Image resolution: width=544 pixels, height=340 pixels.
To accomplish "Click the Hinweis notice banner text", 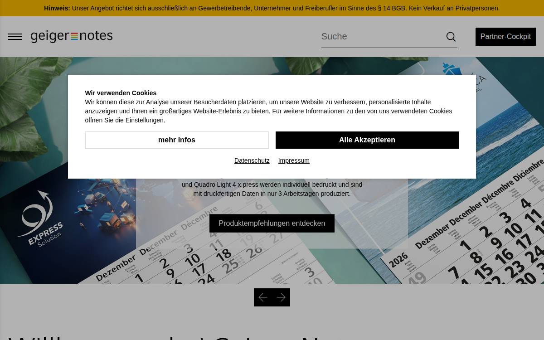I will [x=272, y=8].
